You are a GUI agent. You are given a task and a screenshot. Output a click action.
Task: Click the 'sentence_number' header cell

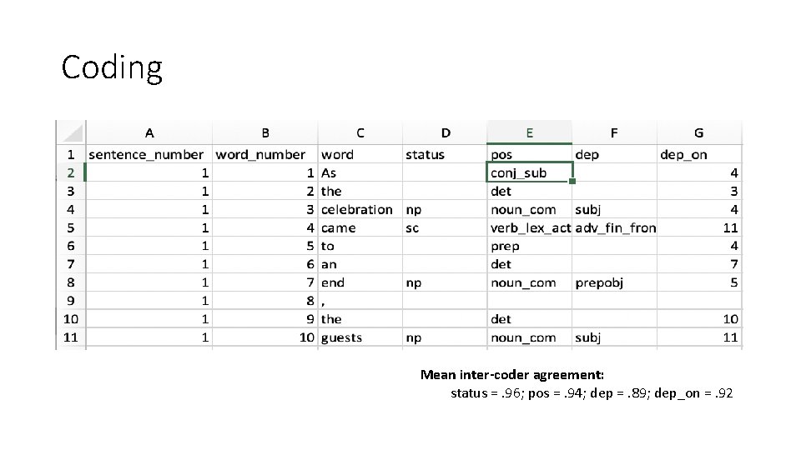click(147, 154)
